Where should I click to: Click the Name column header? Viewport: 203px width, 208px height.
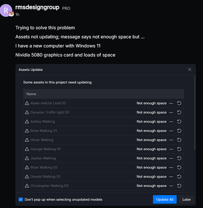tap(31, 94)
